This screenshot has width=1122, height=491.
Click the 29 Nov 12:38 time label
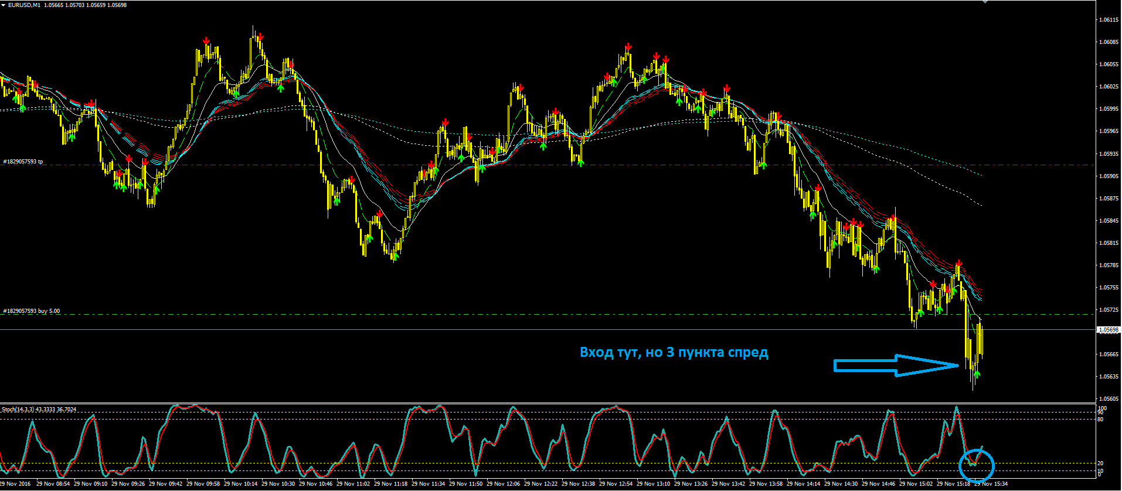click(x=578, y=484)
